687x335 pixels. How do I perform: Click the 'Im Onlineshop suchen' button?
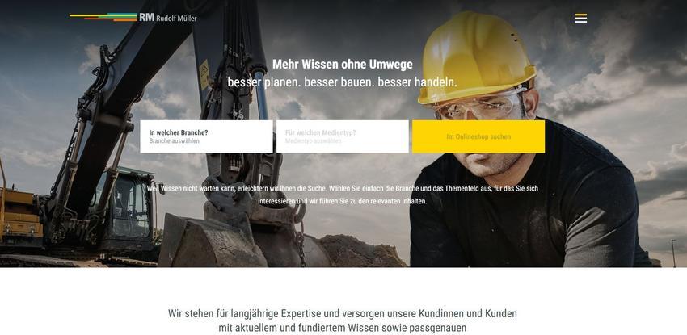[x=478, y=136]
